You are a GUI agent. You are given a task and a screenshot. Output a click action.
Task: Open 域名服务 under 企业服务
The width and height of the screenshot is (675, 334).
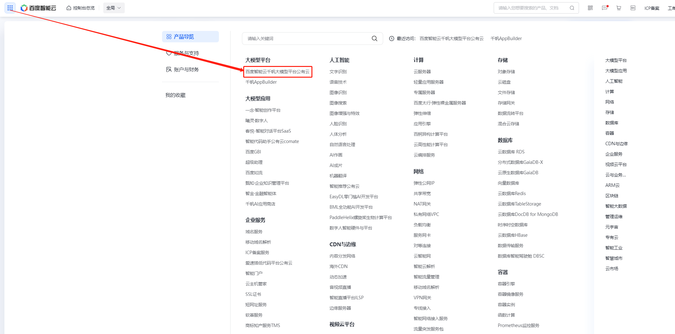click(x=254, y=232)
